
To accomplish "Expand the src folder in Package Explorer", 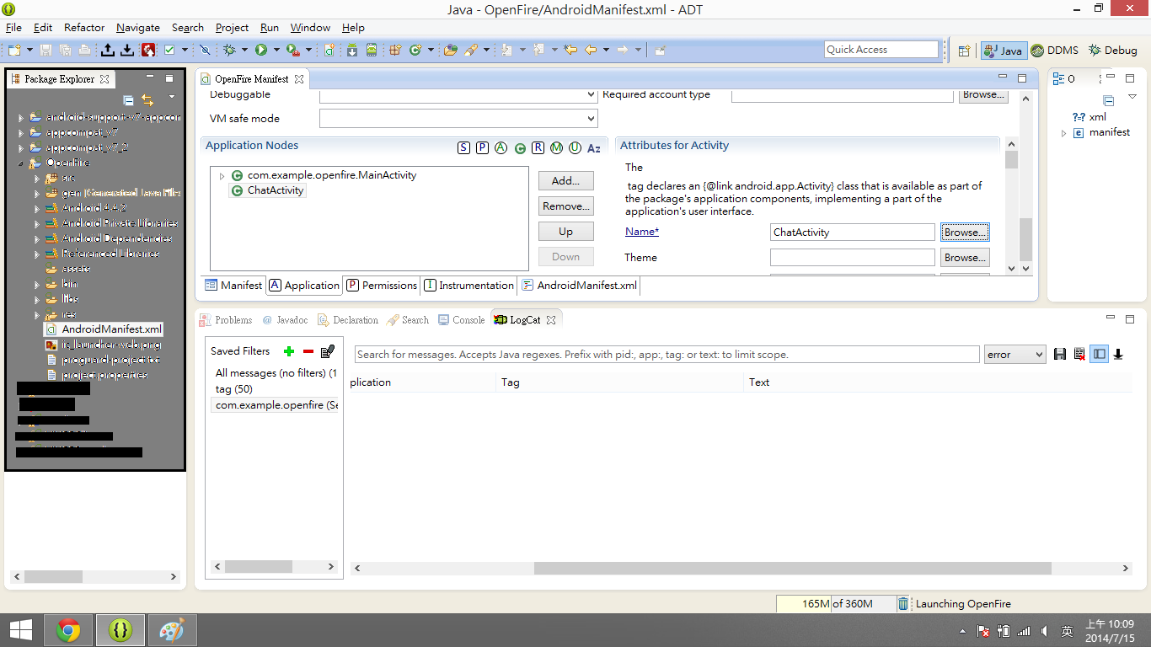I will (x=37, y=179).
